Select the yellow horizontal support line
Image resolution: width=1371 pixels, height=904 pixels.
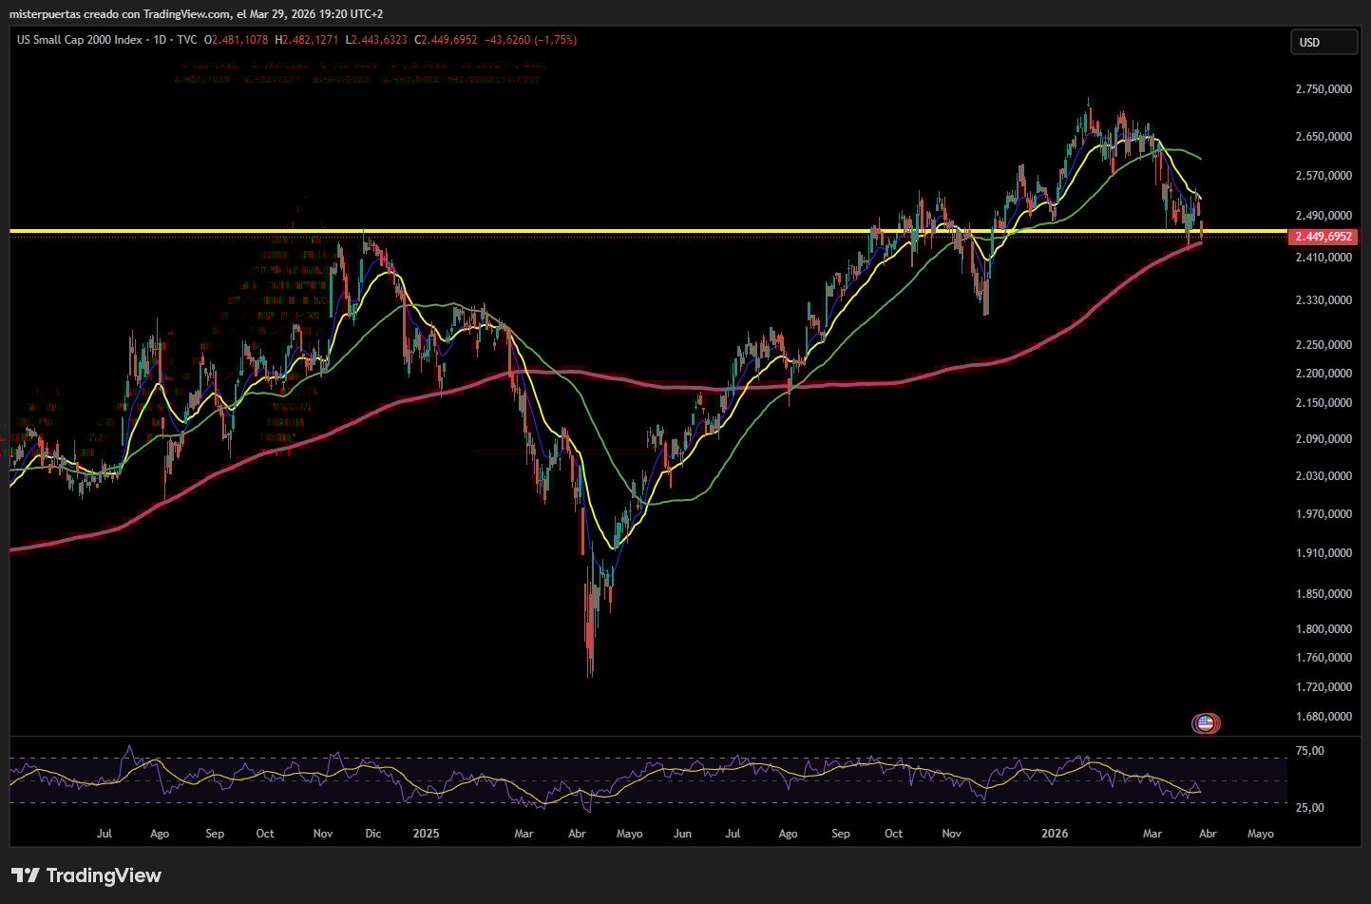tap(646, 231)
